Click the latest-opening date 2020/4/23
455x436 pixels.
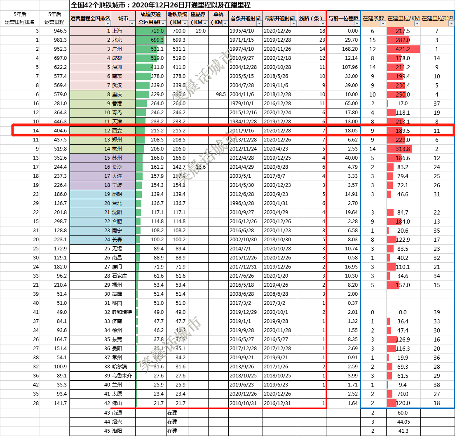[x=280, y=149]
